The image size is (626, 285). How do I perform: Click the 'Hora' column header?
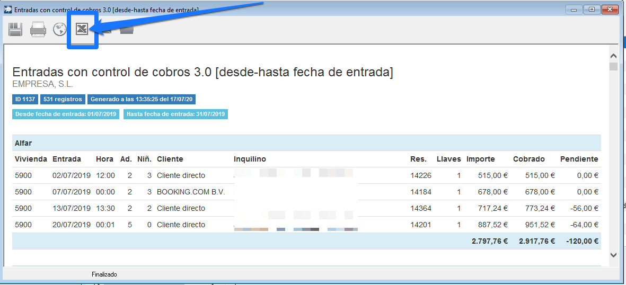click(104, 159)
